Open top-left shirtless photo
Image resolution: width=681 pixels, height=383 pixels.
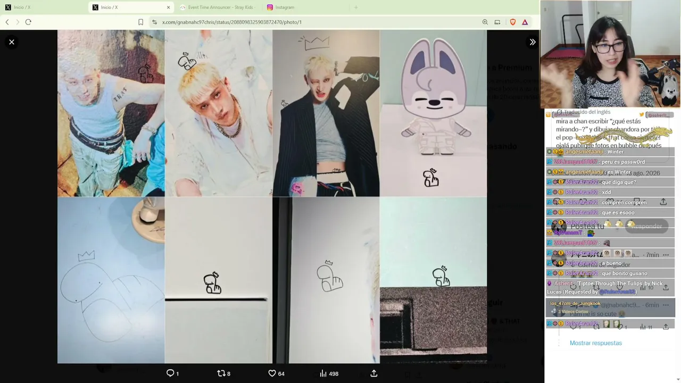pos(111,113)
